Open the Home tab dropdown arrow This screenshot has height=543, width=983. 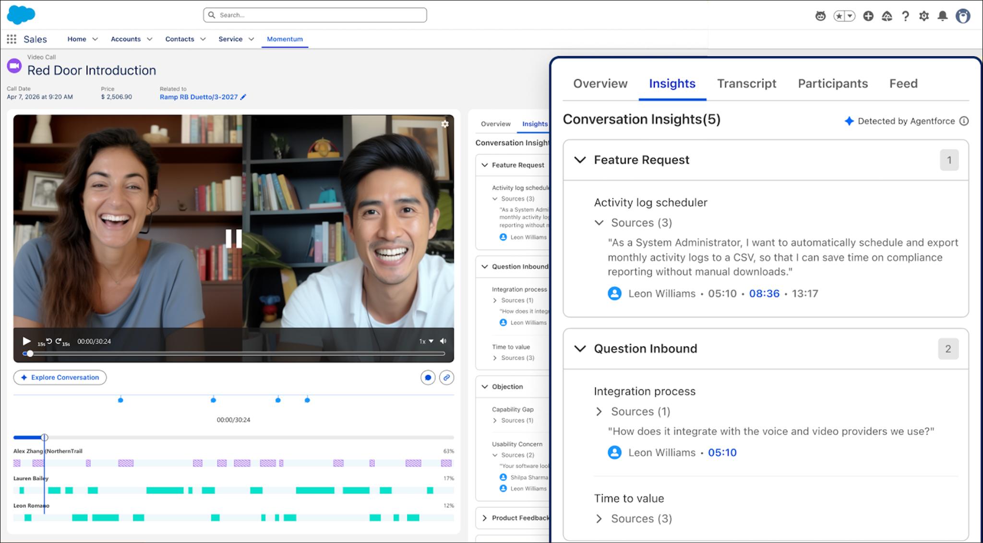coord(95,39)
